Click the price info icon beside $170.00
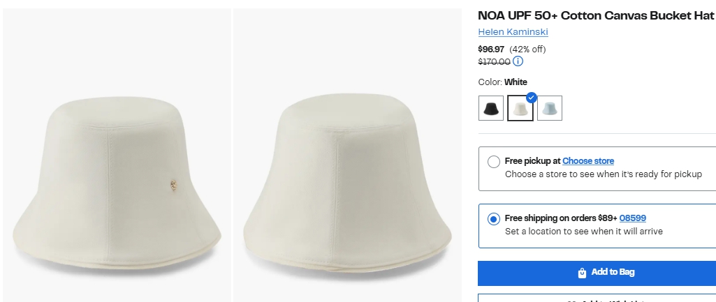 [518, 61]
